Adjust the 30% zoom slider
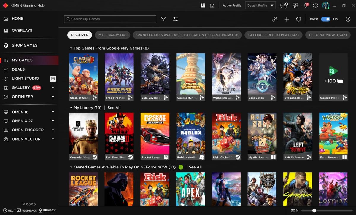This screenshot has width=356, height=215. [314, 211]
